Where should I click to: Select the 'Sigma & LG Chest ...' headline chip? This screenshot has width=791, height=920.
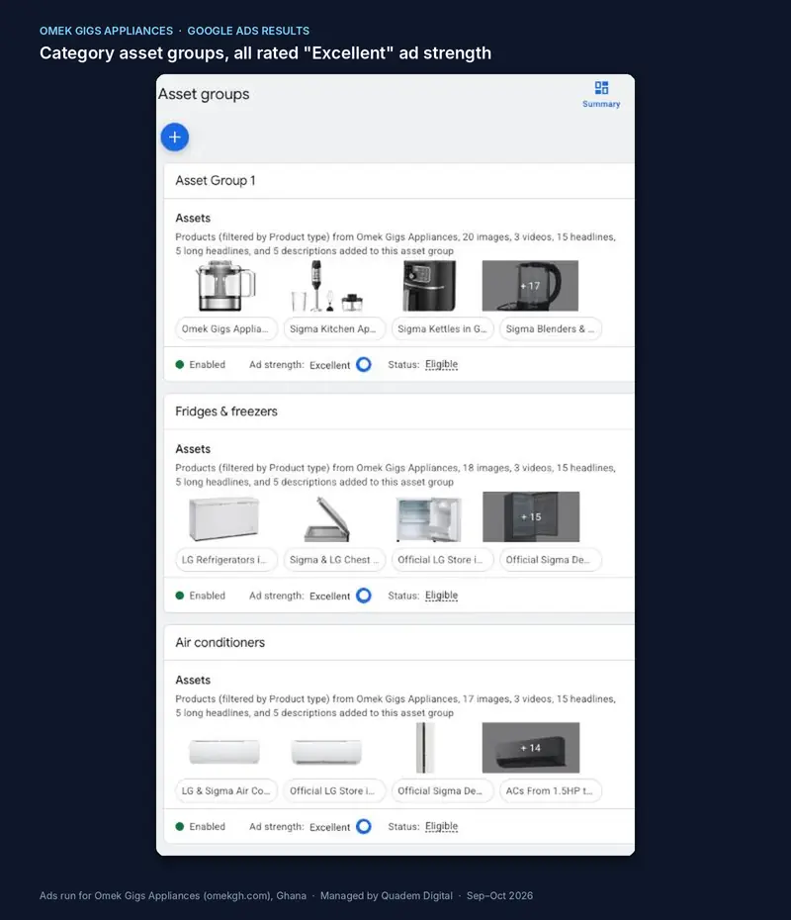coord(334,560)
